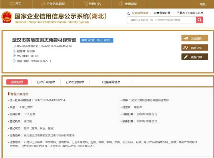Click the 登记状态 value 存续（在营、开业、在册）
This screenshot has width=214, height=158.
coord(39,128)
